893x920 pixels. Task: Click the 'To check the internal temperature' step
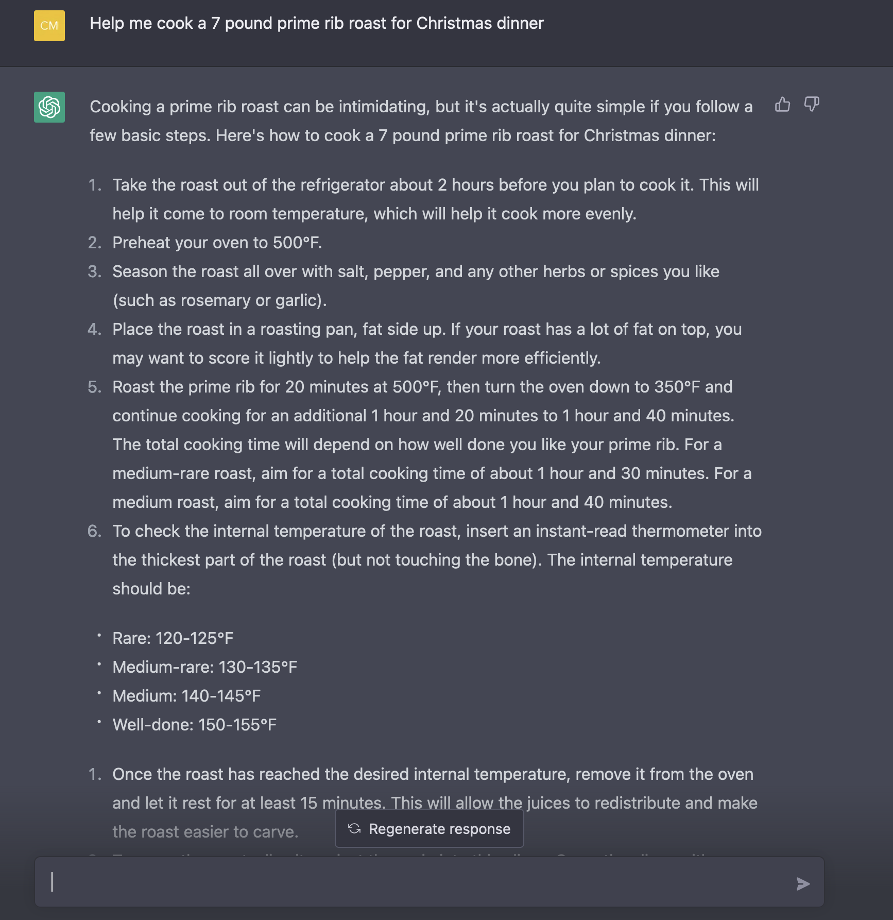(x=436, y=560)
